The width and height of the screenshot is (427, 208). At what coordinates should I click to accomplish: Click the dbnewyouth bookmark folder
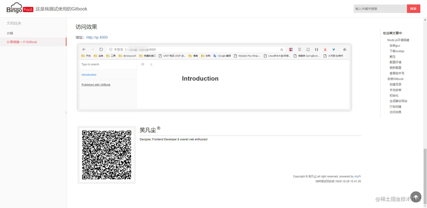[x=127, y=56]
